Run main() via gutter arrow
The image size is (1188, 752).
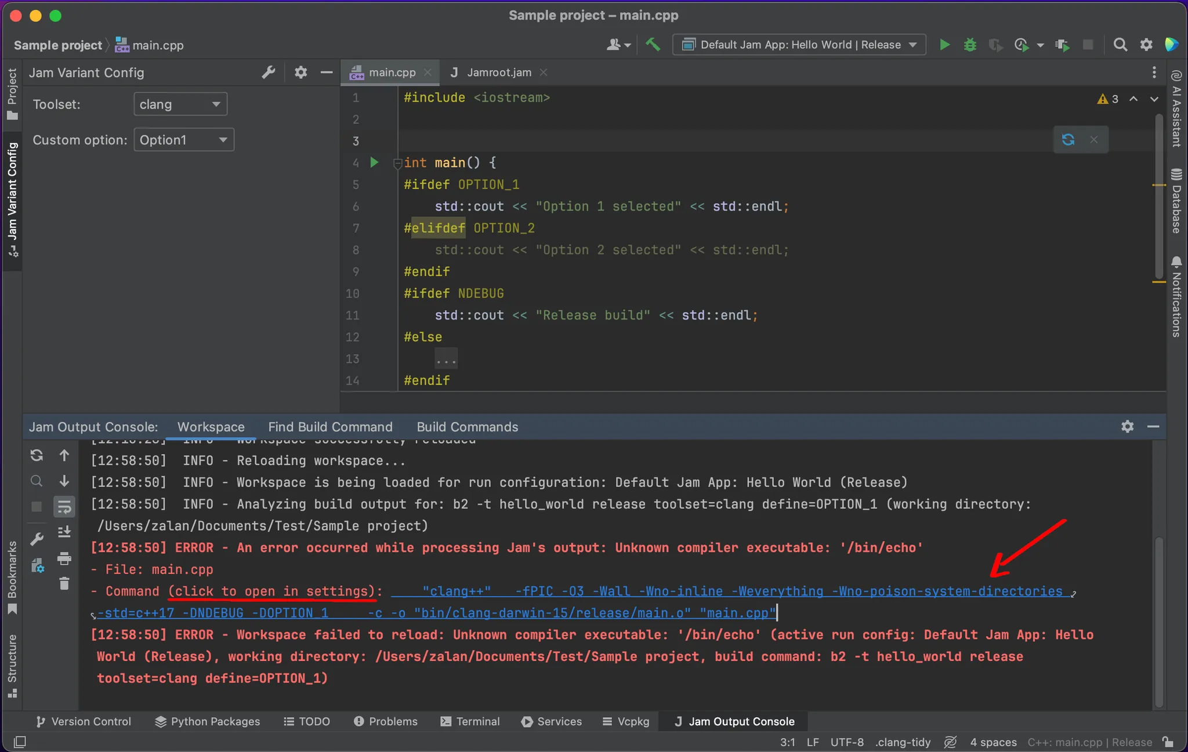click(x=374, y=162)
